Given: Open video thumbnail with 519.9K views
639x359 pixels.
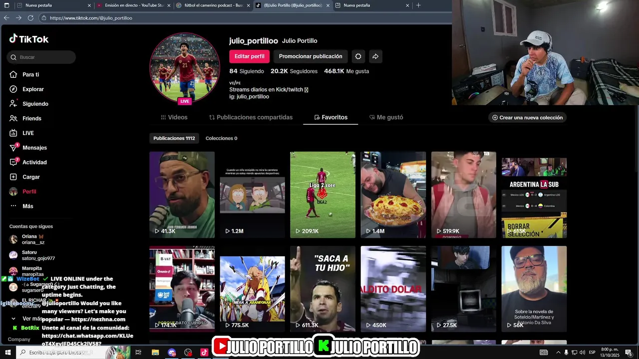Looking at the screenshot, I should 464,194.
